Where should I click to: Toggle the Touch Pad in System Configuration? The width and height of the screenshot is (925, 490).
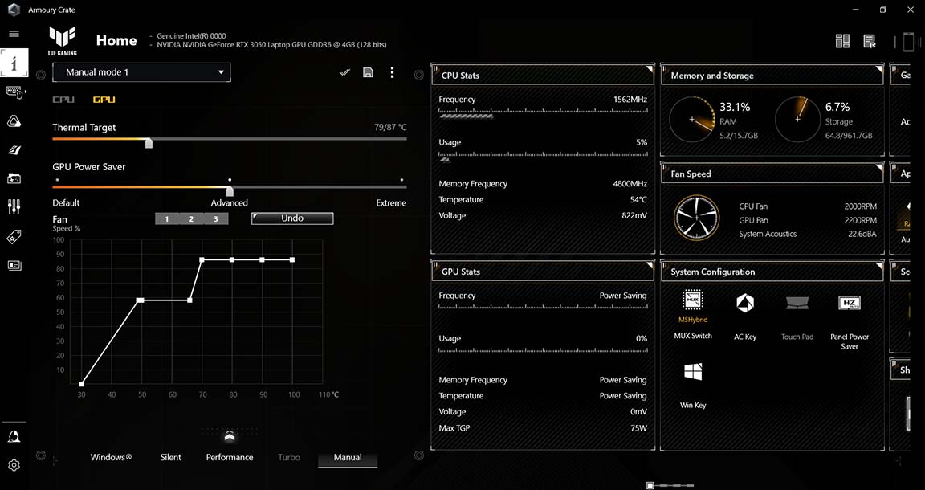(797, 304)
